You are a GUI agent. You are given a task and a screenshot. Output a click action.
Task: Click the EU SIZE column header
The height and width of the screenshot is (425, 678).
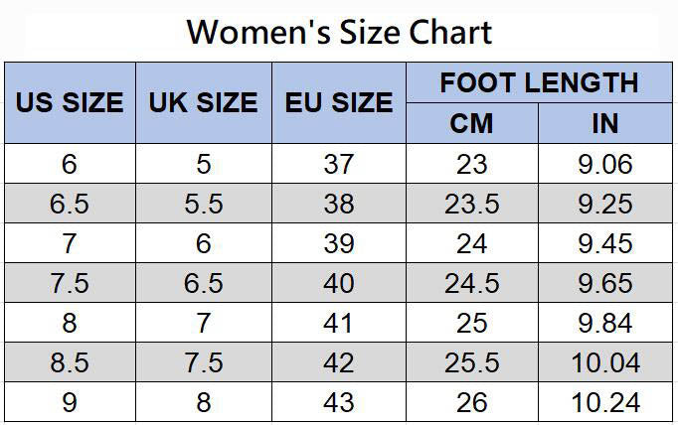tap(338, 102)
